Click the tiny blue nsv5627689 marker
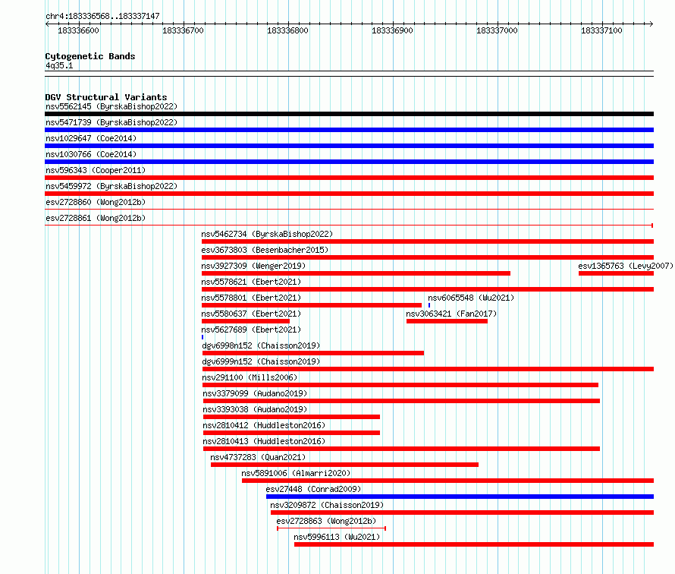Screen dimensions: 675x574 [x=202, y=337]
